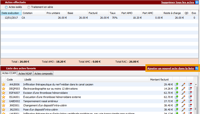200x114 pixels.
Task: Click the edit pencil for DEQP003
Action: (183, 89)
